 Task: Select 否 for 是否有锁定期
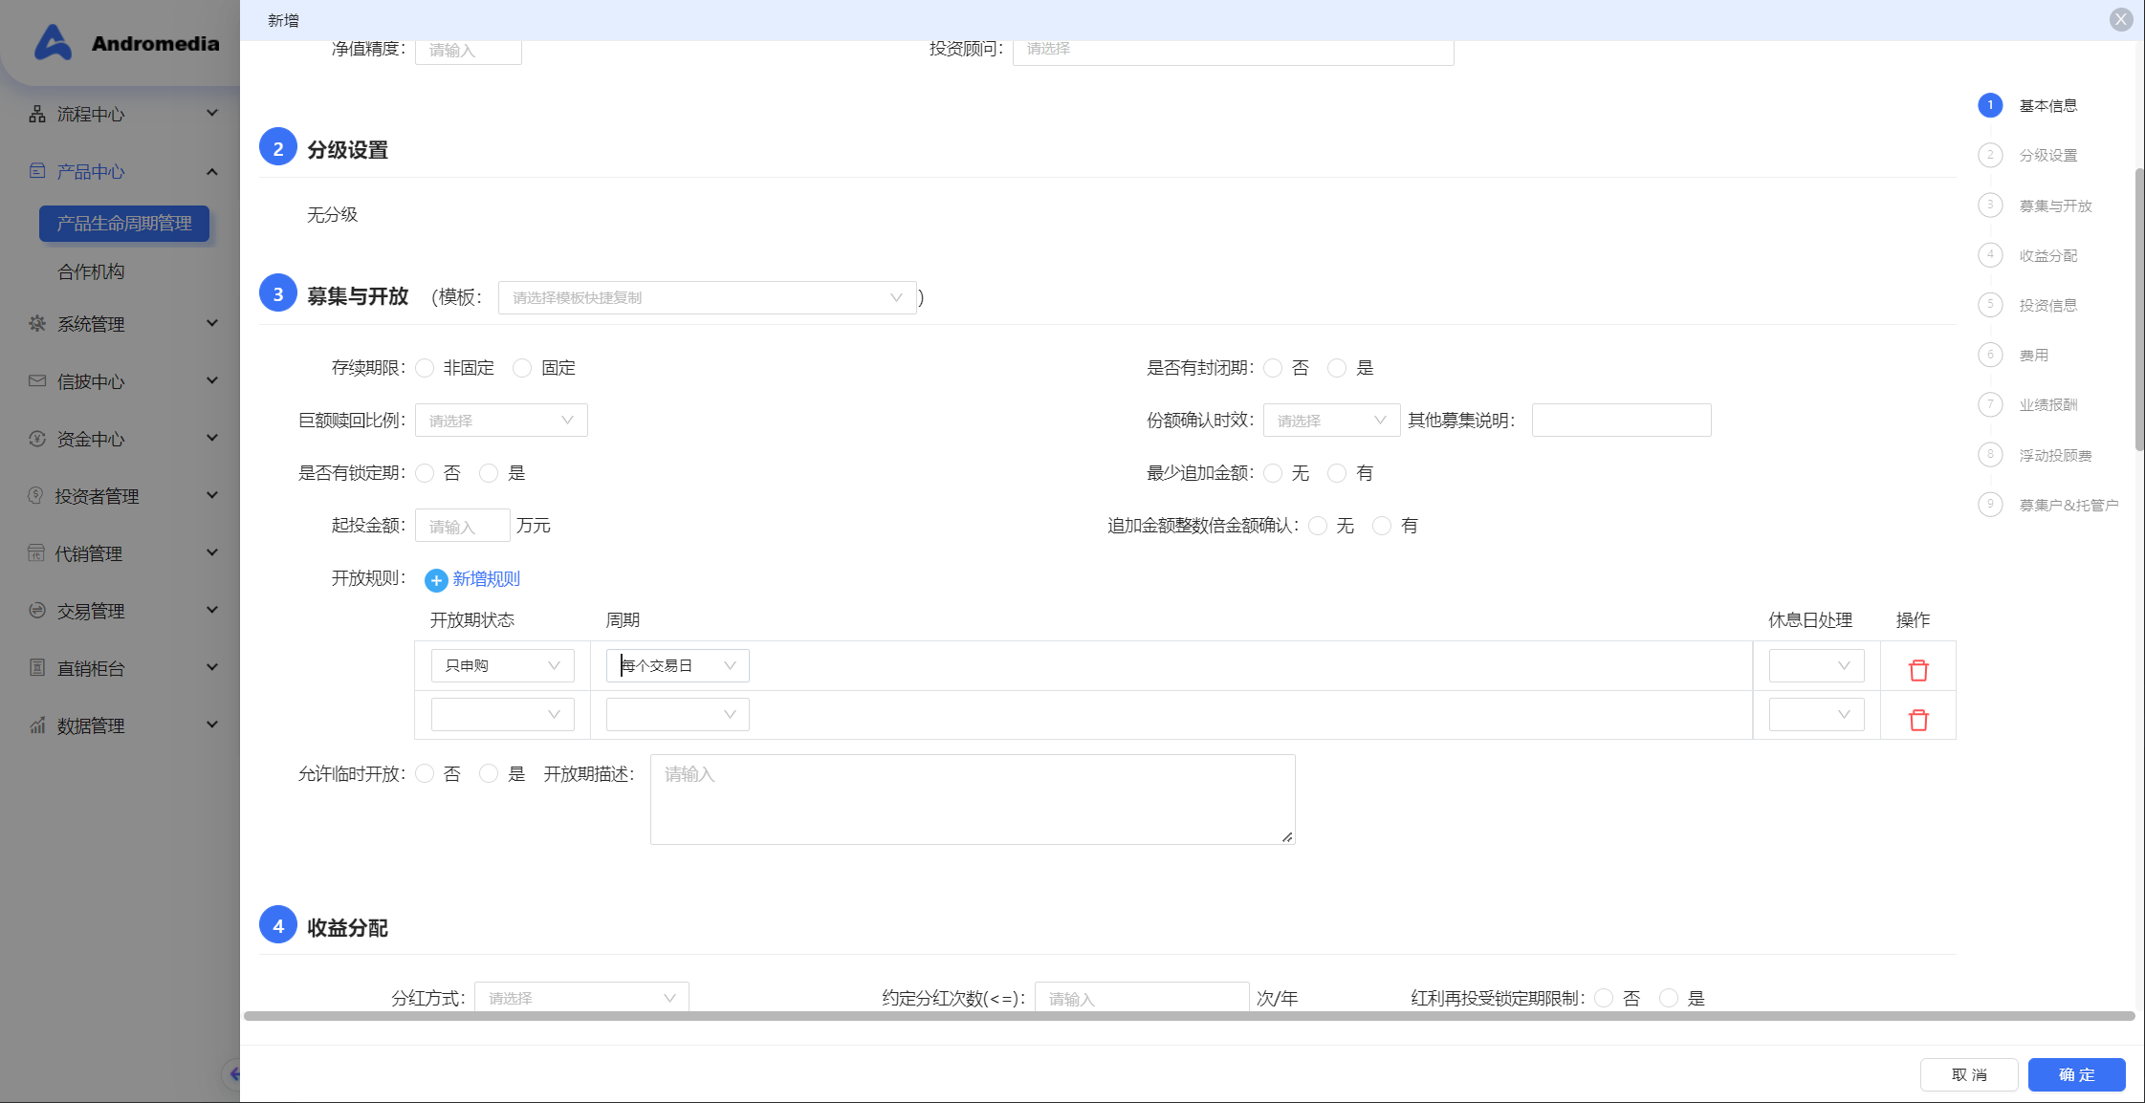(426, 473)
